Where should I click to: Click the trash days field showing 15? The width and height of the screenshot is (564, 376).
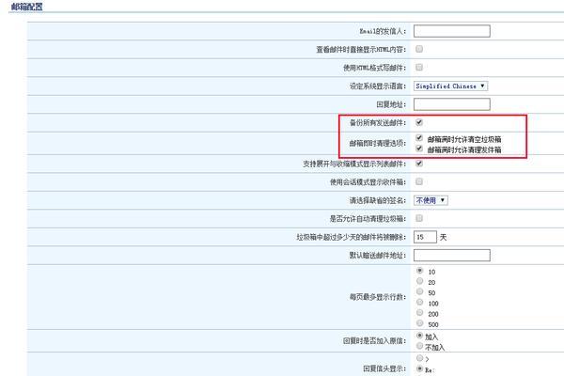(425, 237)
